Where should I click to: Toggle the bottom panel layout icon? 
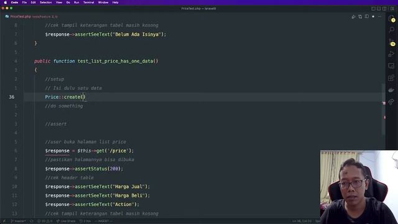tap(379, 9)
